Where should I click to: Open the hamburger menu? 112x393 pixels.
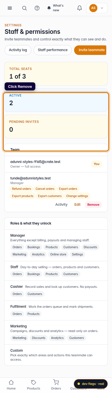[10, 8]
